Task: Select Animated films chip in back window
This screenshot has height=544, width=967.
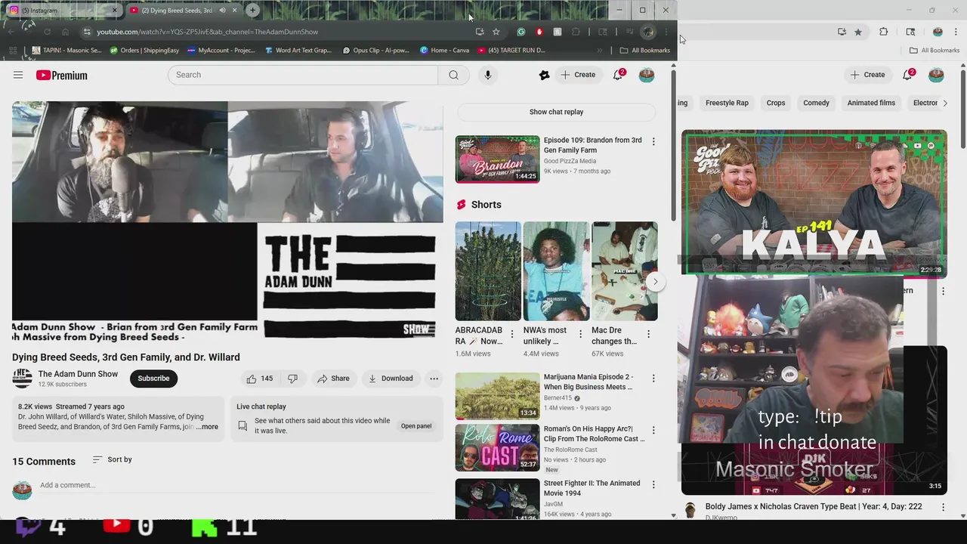Action: click(871, 103)
